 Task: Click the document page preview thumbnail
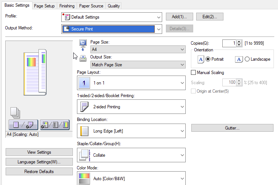tap(35, 73)
